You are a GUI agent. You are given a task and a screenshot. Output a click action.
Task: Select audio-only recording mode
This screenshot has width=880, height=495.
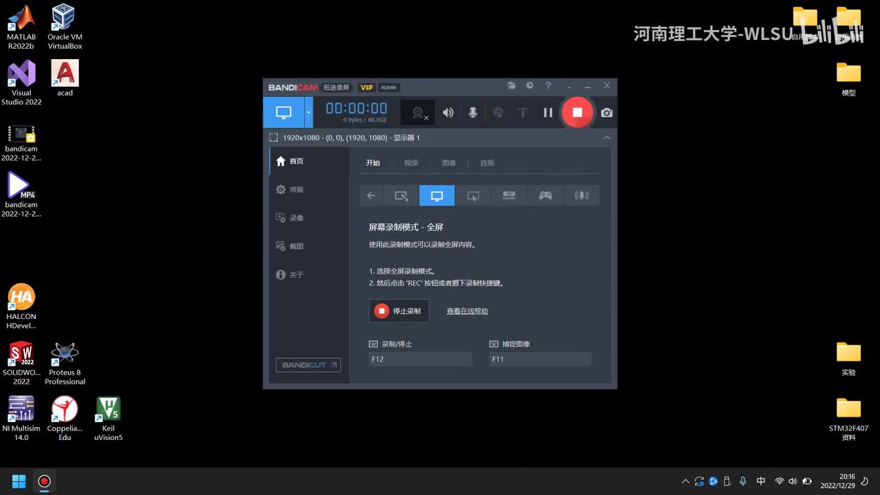[582, 195]
